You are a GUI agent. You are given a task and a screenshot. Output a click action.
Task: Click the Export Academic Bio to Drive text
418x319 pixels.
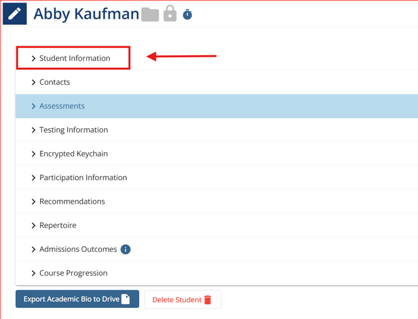coord(70,299)
